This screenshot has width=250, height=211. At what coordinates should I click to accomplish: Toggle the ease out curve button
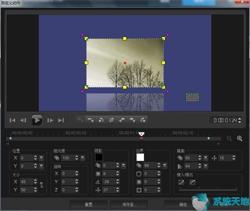193,182
